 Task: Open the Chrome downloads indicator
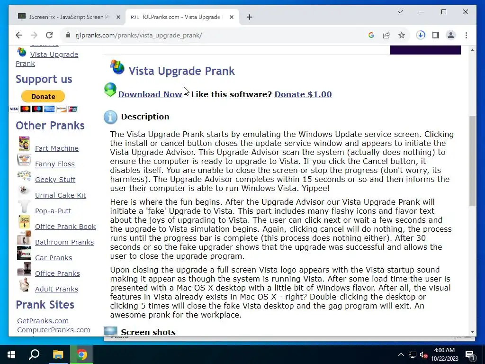point(421,35)
